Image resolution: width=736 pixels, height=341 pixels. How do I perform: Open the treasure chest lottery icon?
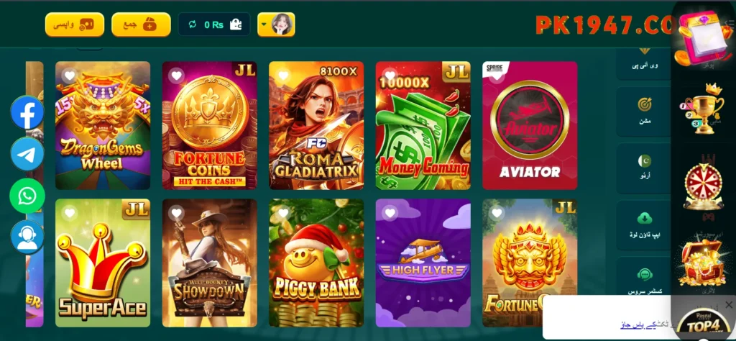point(703,263)
